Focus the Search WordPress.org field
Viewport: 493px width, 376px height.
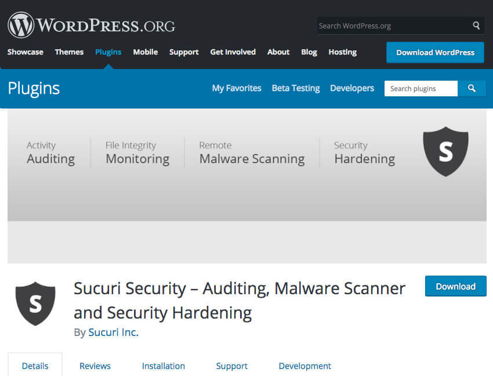(394, 26)
